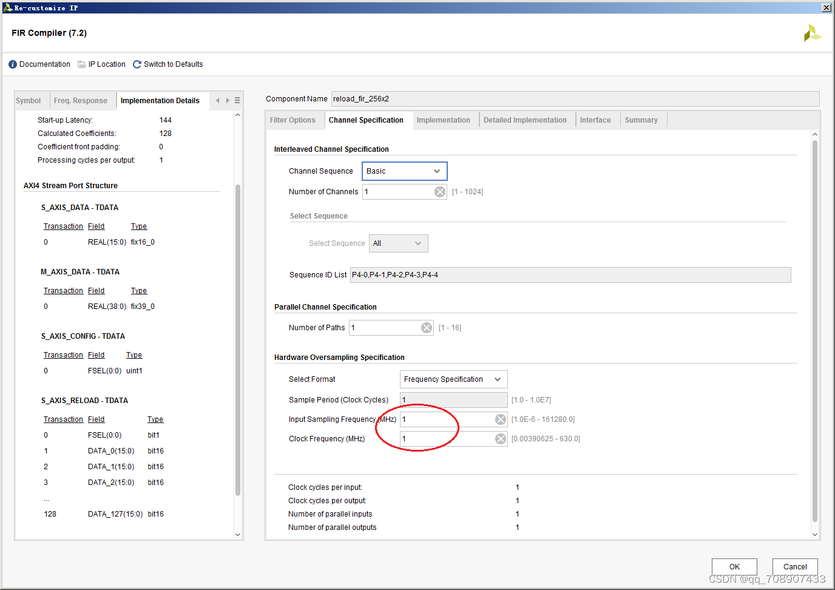Click the AXI4 Stream Port Structure heading
This screenshot has width=835, height=590.
(70, 186)
